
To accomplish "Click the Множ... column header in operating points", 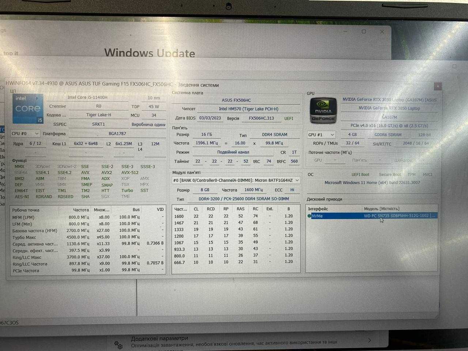I will pyautogui.click(x=101, y=210).
